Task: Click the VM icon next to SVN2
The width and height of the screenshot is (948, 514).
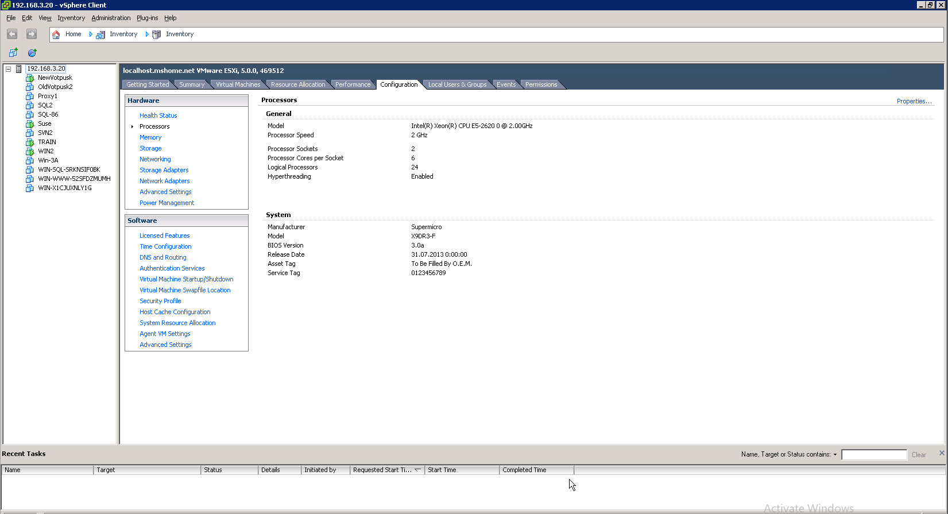Action: pos(30,133)
